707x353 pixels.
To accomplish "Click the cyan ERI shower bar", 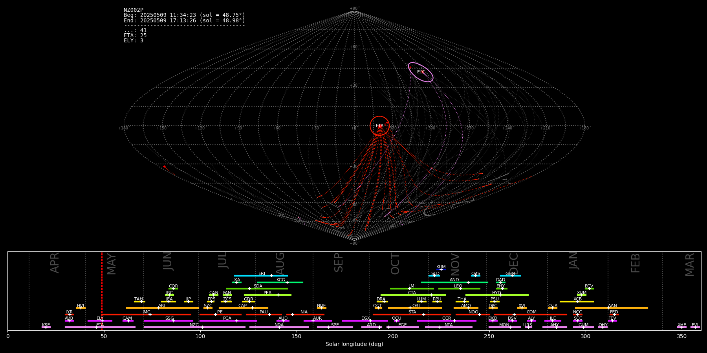I will pyautogui.click(x=261, y=276).
